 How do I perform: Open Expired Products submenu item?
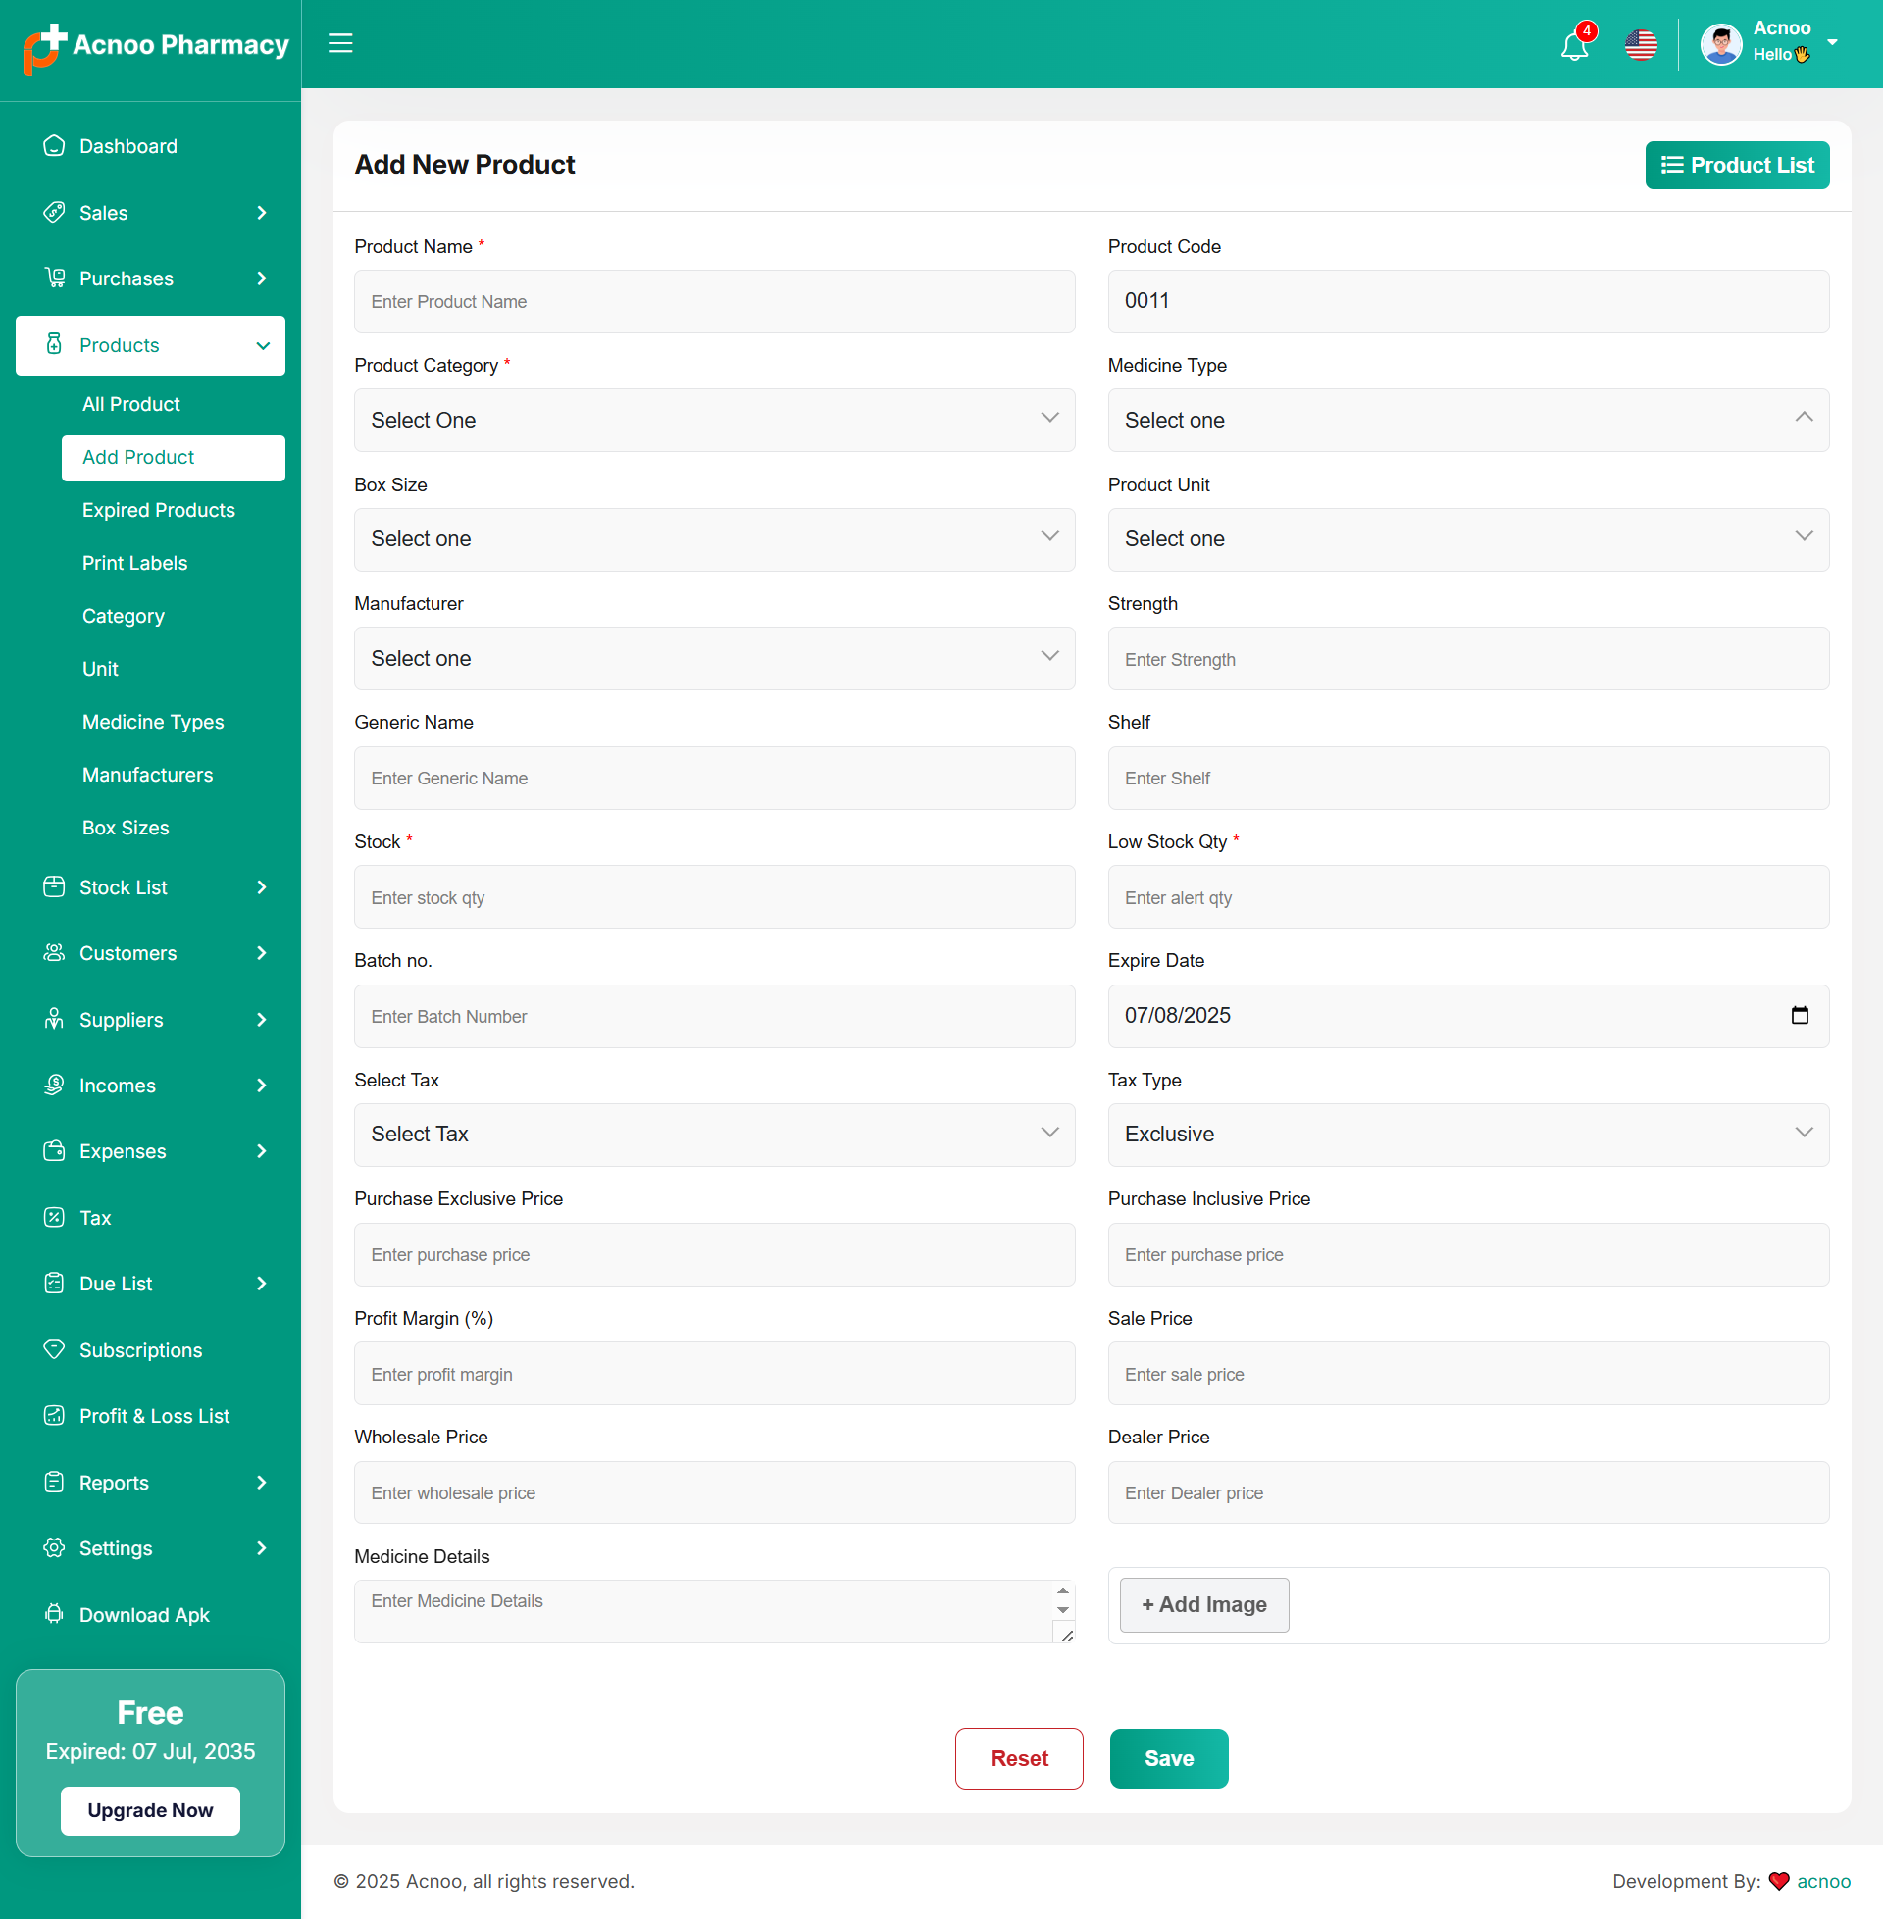click(x=158, y=510)
